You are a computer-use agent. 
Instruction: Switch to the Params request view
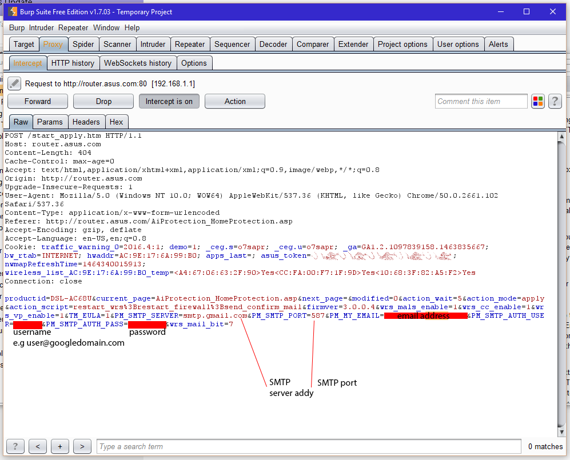tap(50, 122)
